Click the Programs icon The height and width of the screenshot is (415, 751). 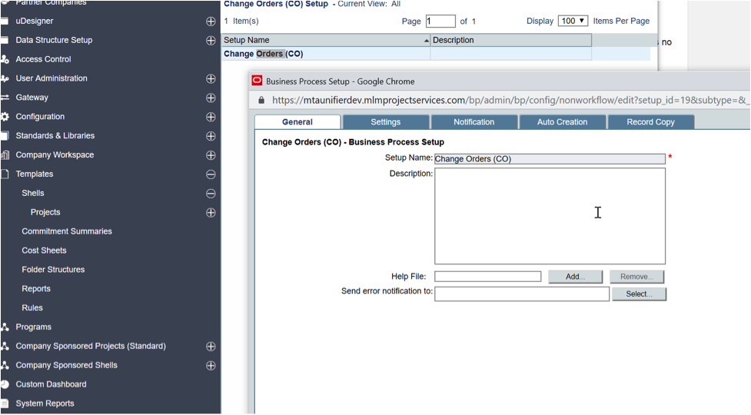[x=5, y=327]
